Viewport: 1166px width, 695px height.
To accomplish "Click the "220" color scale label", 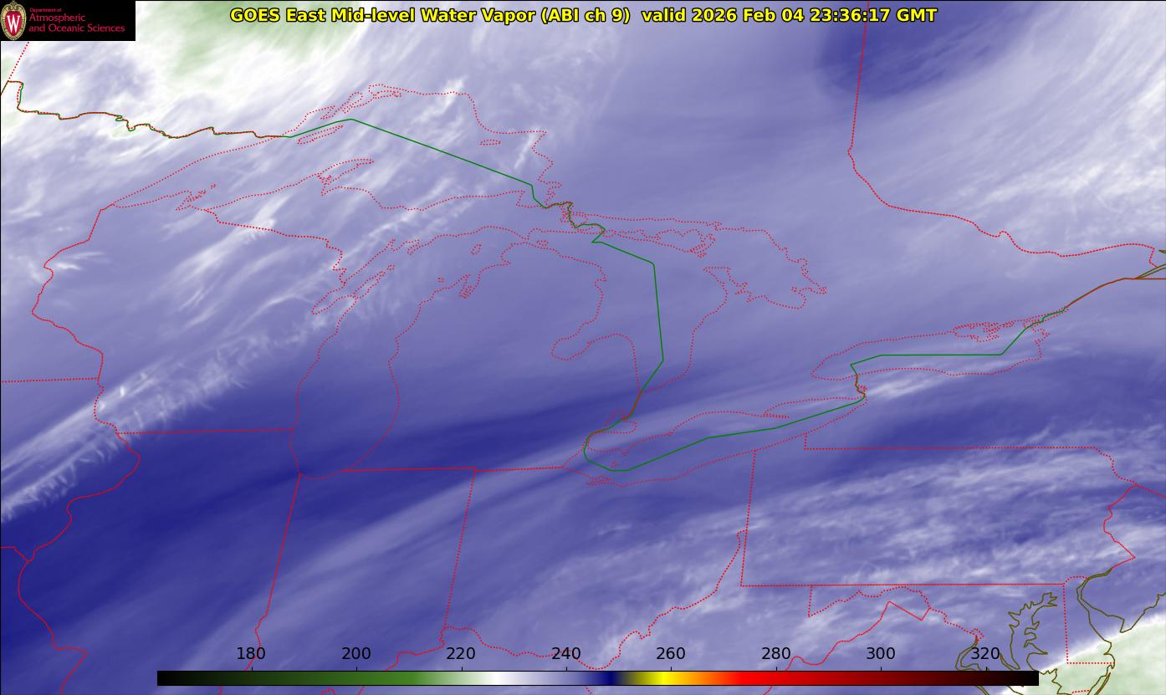I will click(x=461, y=653).
